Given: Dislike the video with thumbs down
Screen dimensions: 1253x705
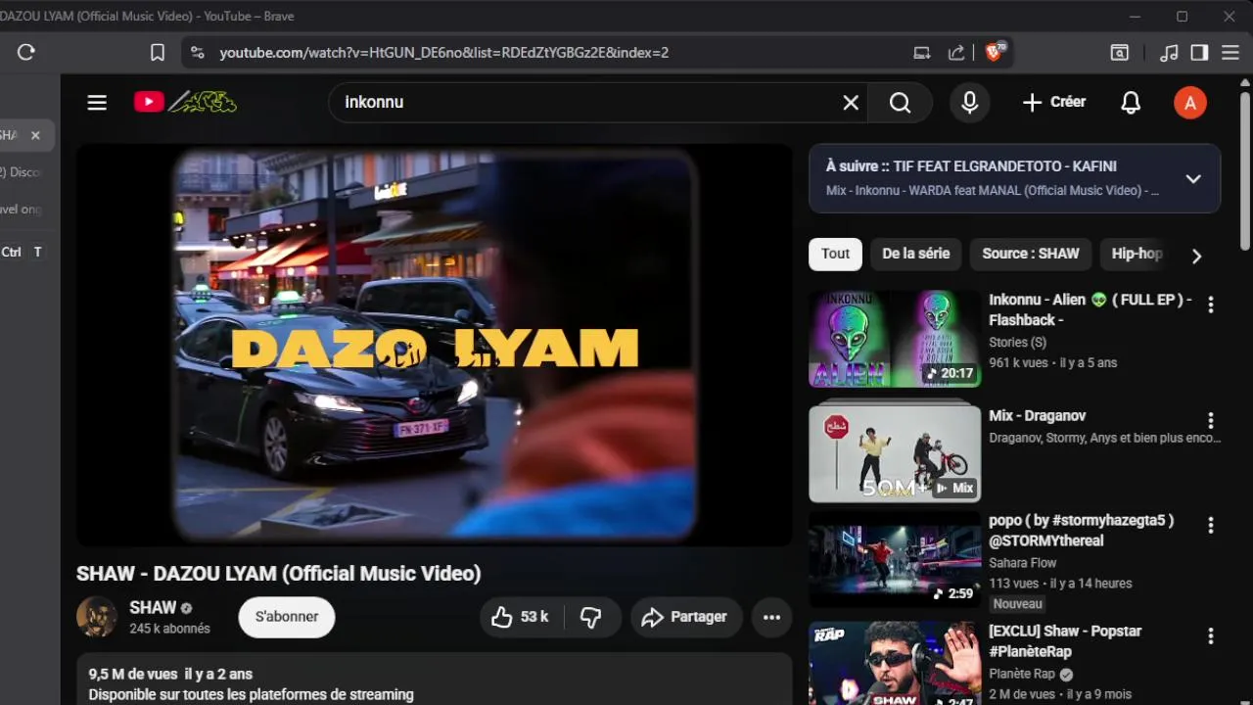Looking at the screenshot, I should [591, 617].
